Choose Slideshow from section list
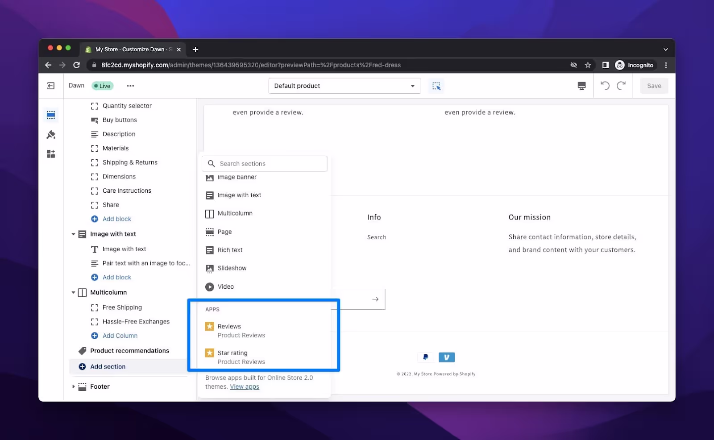The height and width of the screenshot is (440, 714). (x=232, y=268)
